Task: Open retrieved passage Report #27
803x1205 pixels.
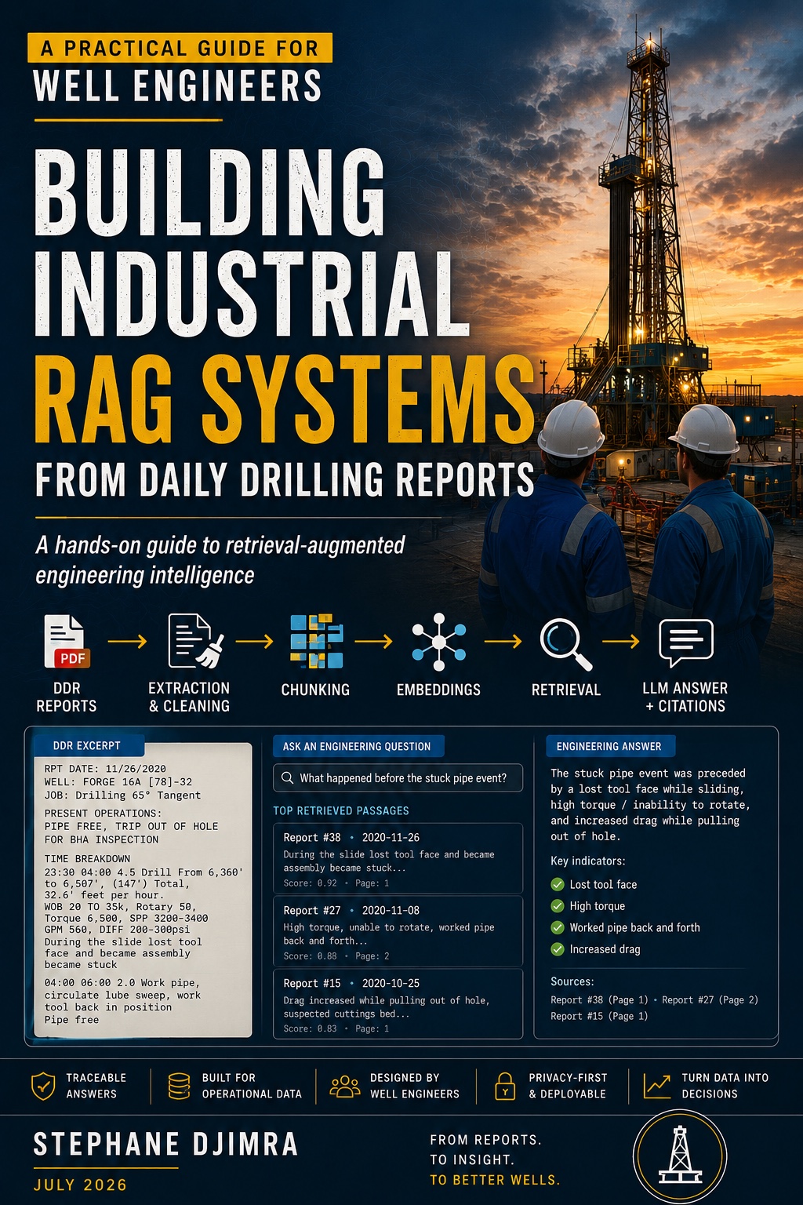Action: pos(398,931)
